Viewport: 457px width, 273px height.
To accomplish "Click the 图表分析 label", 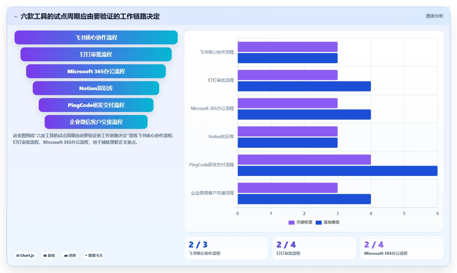I will point(434,16).
